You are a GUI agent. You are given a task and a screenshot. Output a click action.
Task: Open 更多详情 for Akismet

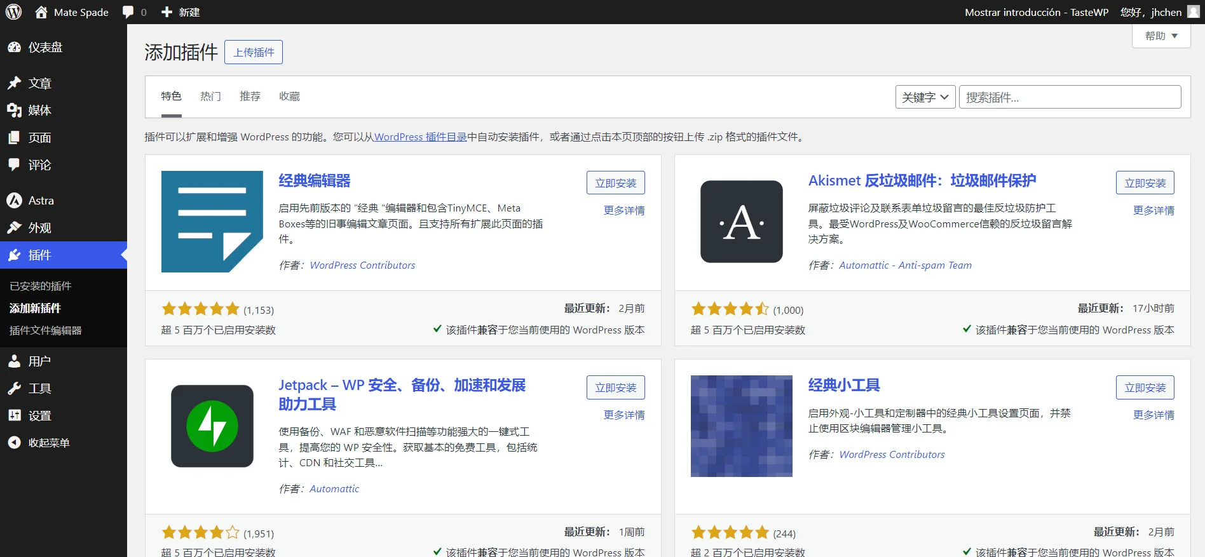click(x=1154, y=211)
